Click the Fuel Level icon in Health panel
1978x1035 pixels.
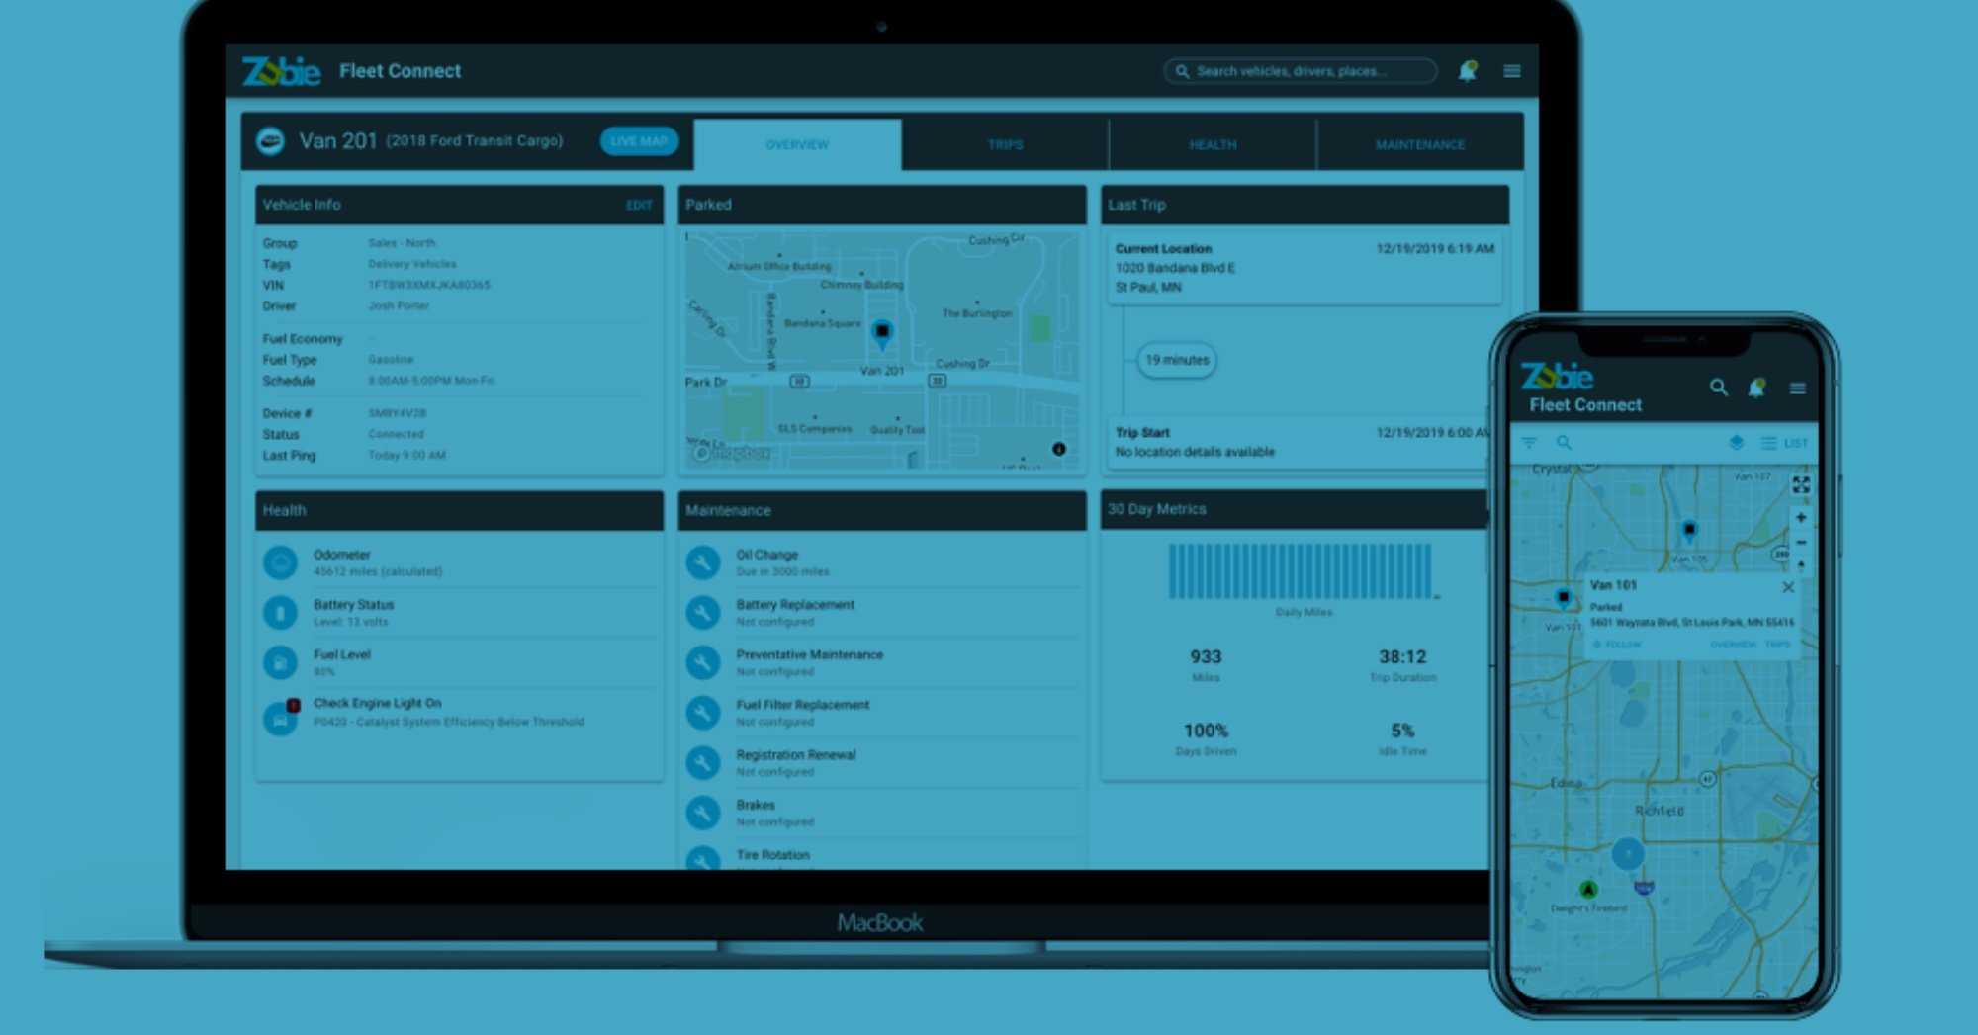tap(281, 662)
